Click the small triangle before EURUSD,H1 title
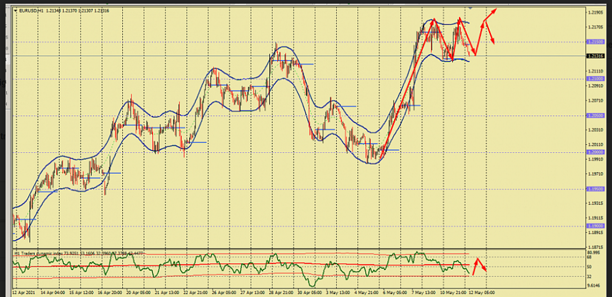Viewport: 612px width, 297px height. [15, 11]
